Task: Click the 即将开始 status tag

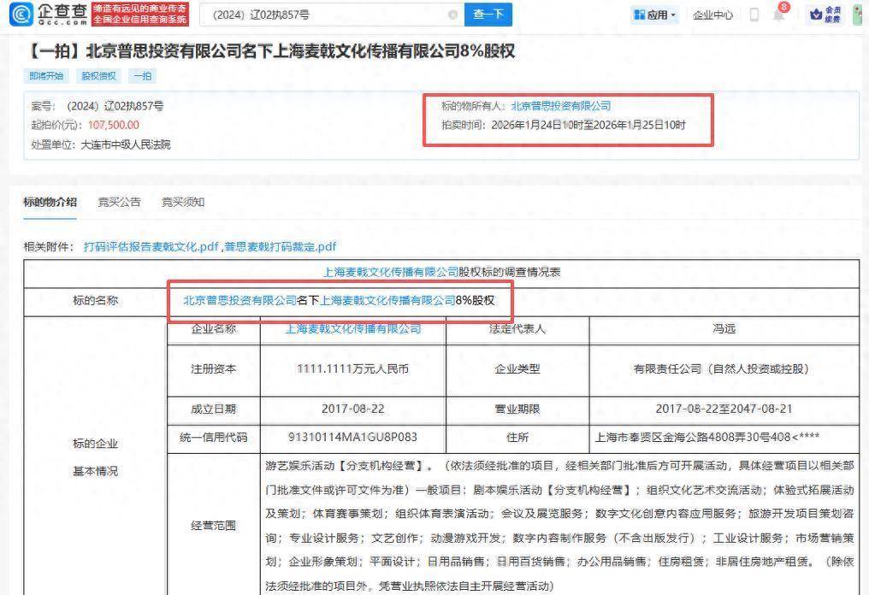Action: pos(47,76)
